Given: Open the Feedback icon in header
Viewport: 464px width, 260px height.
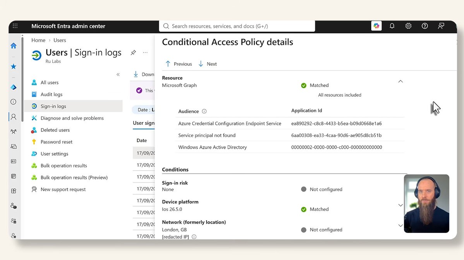Looking at the screenshot, I should click(x=441, y=26).
